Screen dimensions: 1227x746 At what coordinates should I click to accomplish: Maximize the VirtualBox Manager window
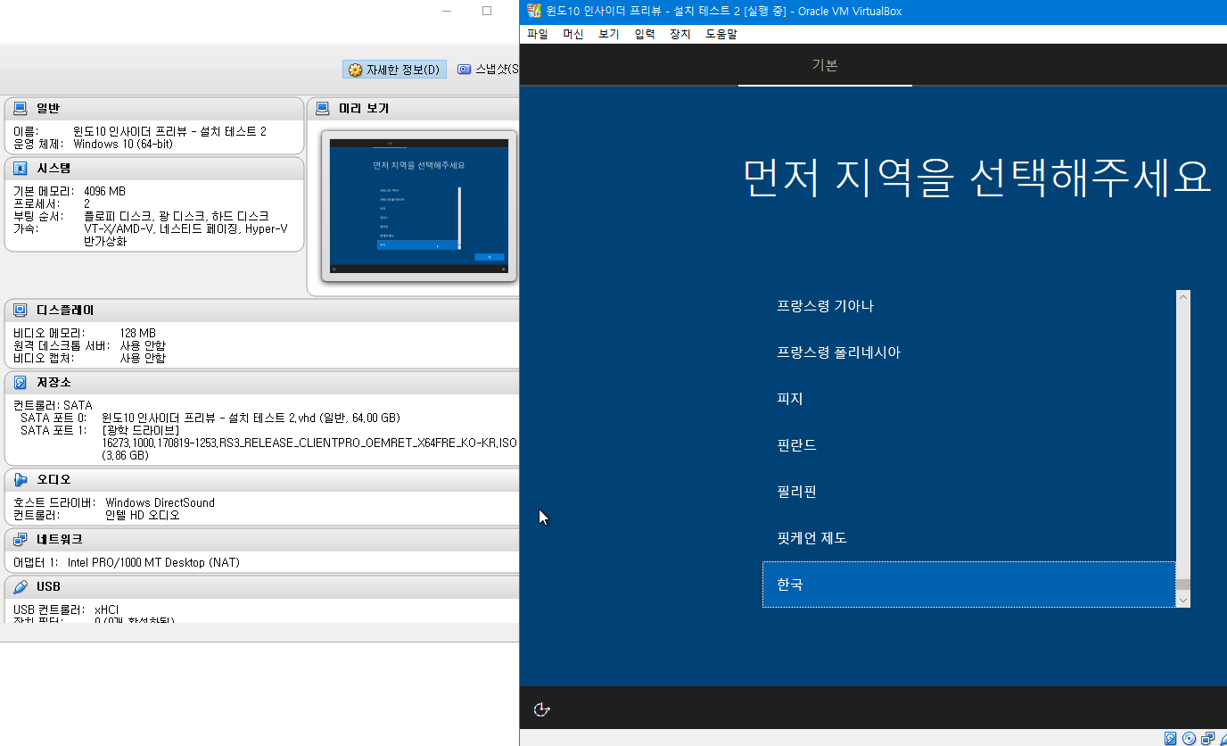tap(487, 11)
